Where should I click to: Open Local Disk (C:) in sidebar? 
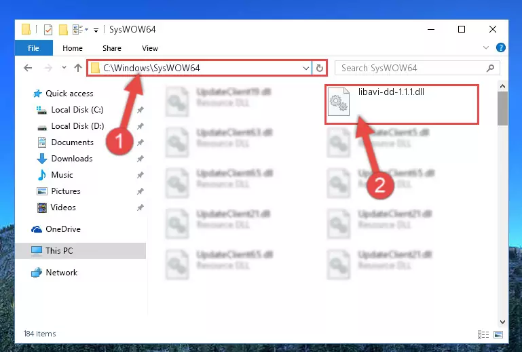tap(77, 110)
